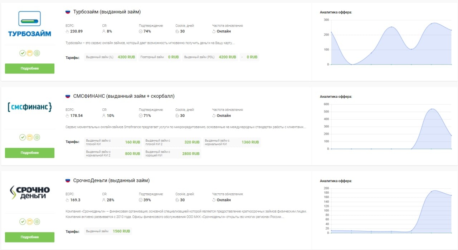Viewport: 458px width, 250px height.
Task: Click the CR person icon in Турбозайм card
Action: pos(104,31)
